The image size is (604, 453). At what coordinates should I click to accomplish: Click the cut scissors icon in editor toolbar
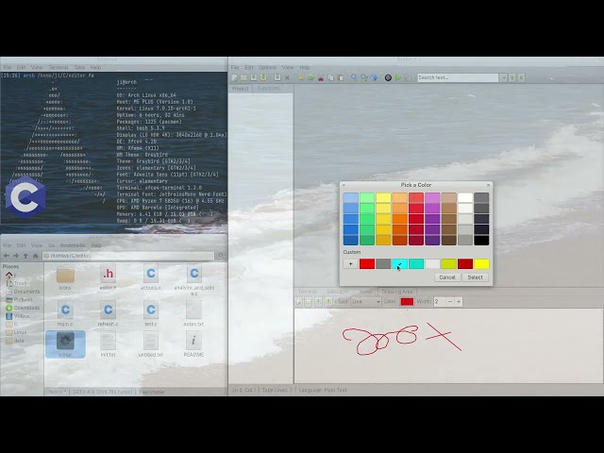[x=321, y=77]
